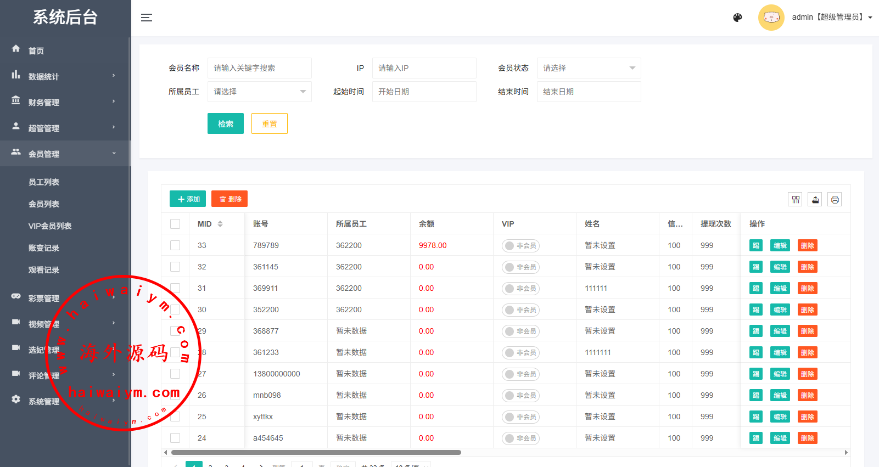Screen dimensions: 879x467
Task: Open the 会员状态 dropdown
Action: point(589,68)
